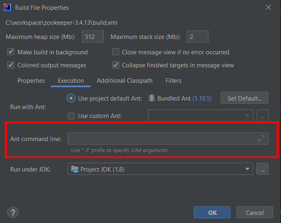
Task: Toggle Collapse finished targets in message view
Action: [x=115, y=65]
